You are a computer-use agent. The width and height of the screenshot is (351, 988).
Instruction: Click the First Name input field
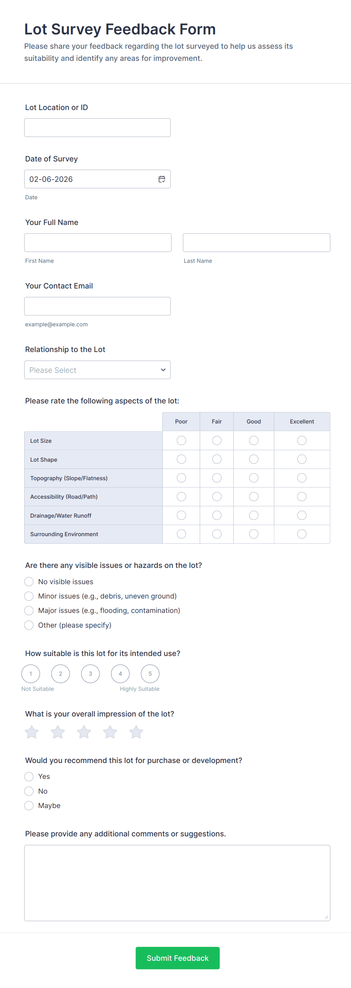[x=98, y=243]
